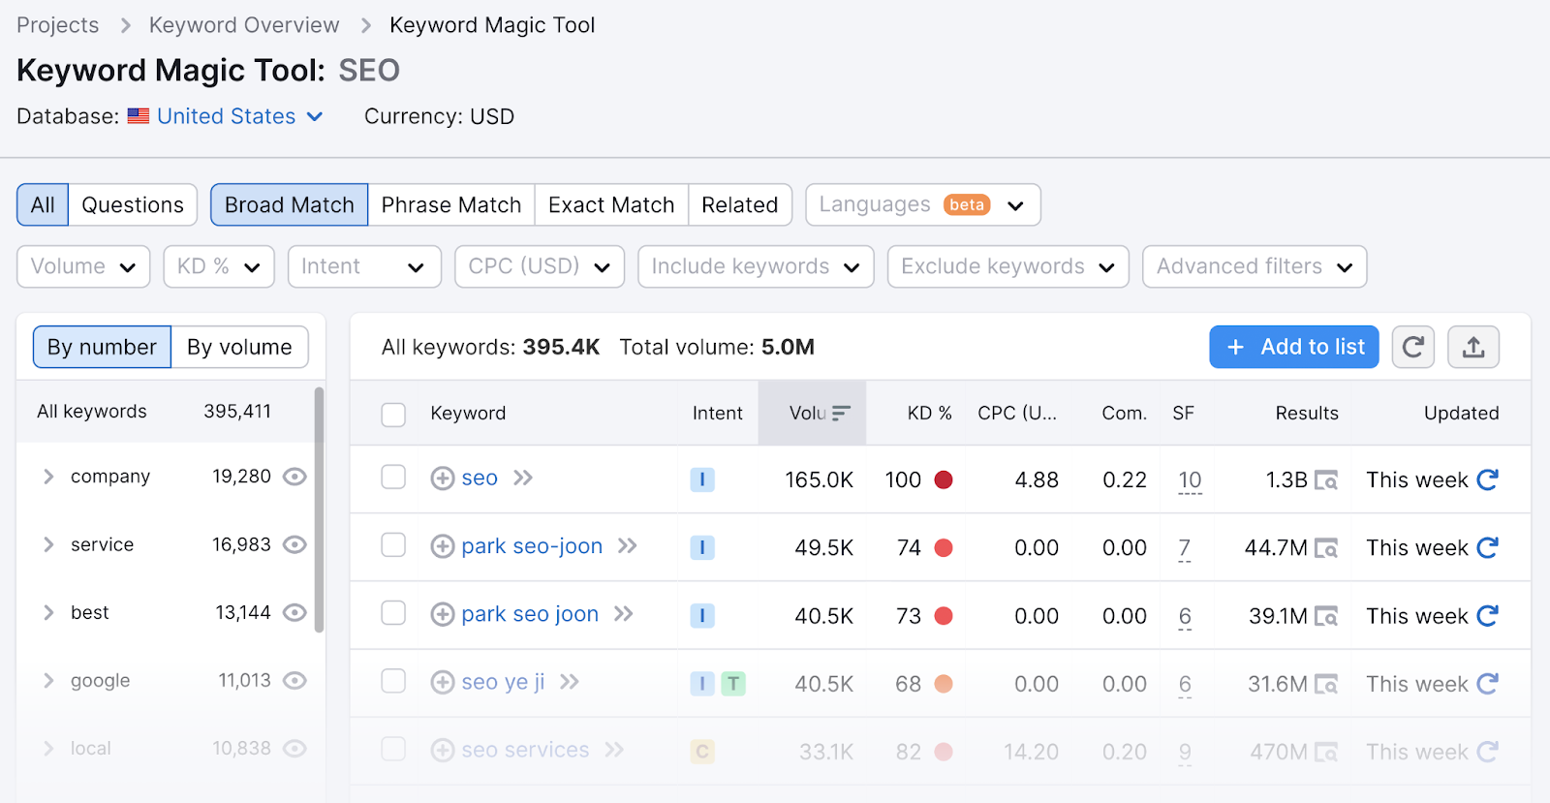The image size is (1550, 803).
Task: View SERP results icon for 1.3B row
Action: pos(1326,480)
